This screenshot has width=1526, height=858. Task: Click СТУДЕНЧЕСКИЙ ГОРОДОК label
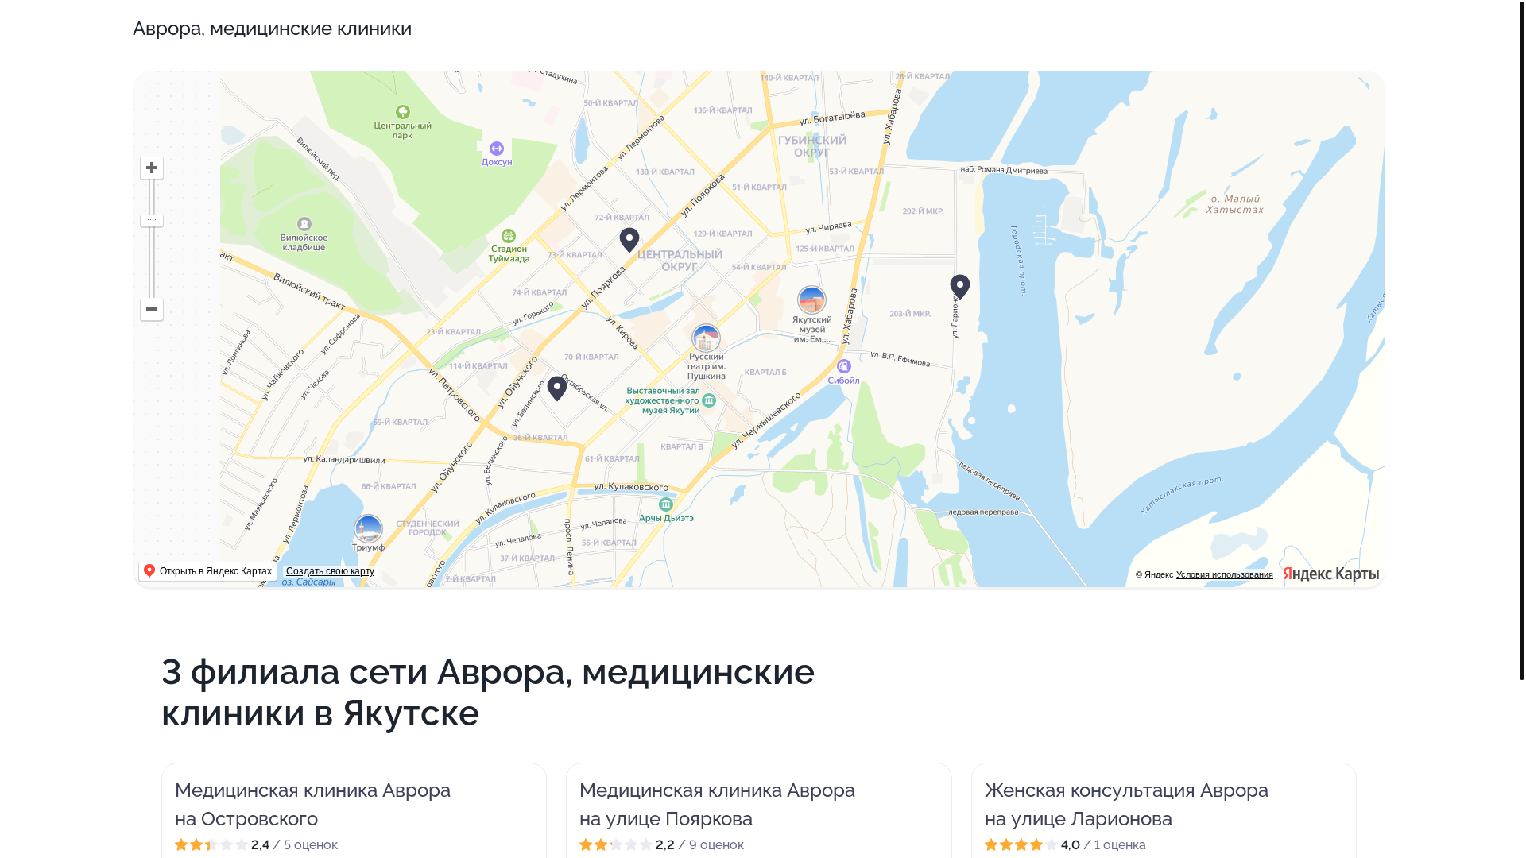(428, 528)
